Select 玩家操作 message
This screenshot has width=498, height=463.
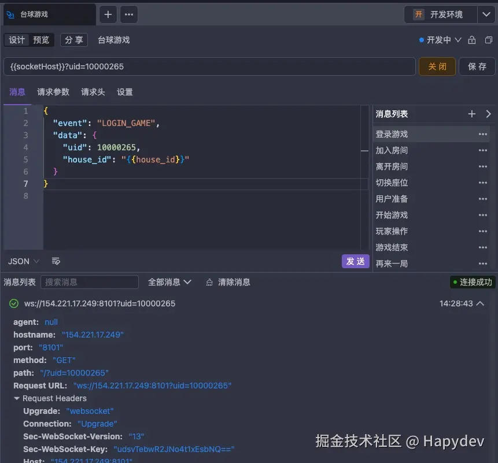click(x=431, y=231)
